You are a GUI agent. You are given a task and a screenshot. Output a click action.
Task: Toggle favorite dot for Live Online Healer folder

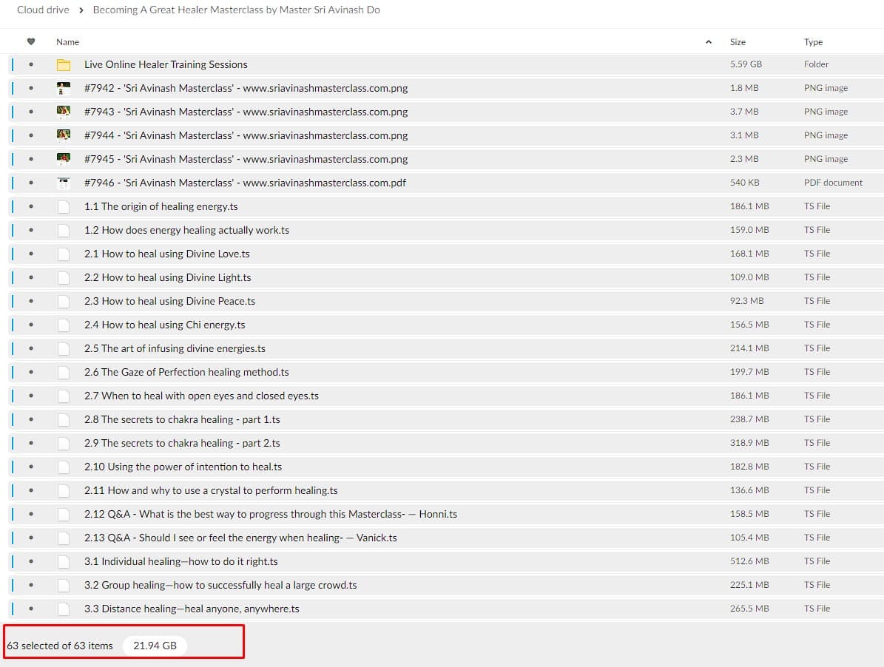click(x=31, y=64)
